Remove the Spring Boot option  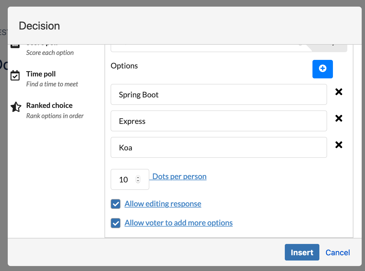click(x=339, y=92)
